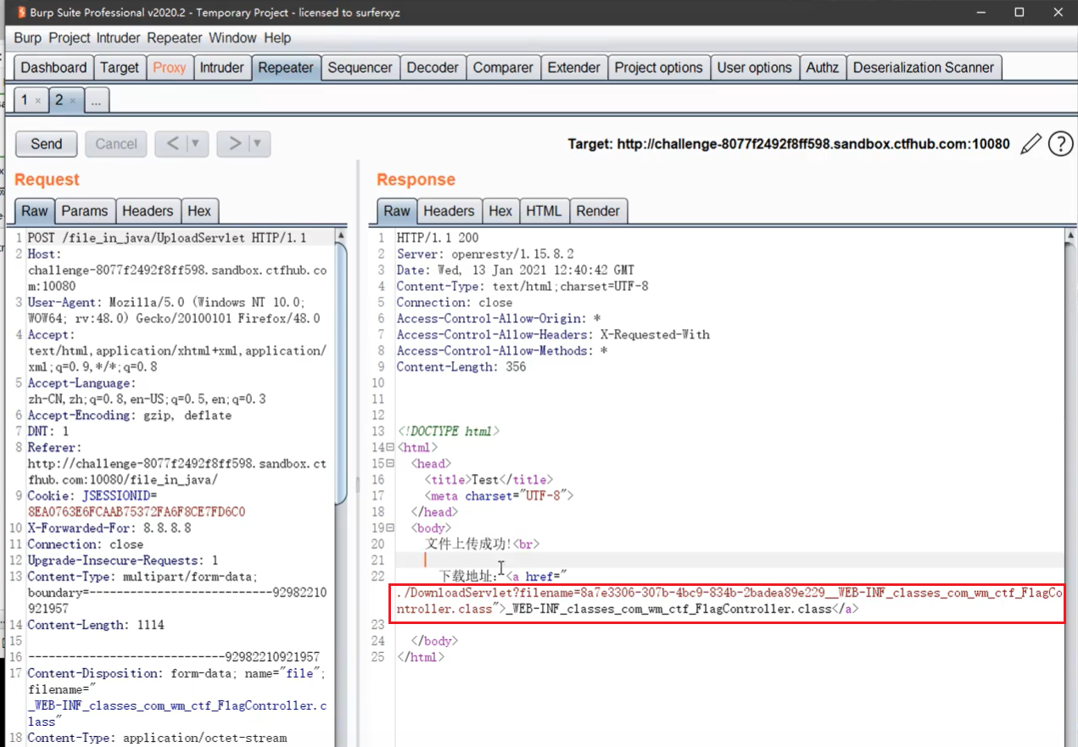The image size is (1078, 747).
Task: Click the HTTP/1.1 200 status line
Action: point(438,238)
